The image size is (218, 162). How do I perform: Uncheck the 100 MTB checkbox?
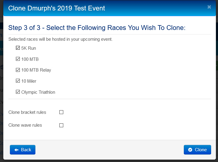(18, 59)
